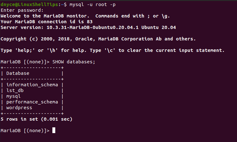237x142 pixels.
Task: Click the SHOW databases; command text
Action: (x=74, y=62)
